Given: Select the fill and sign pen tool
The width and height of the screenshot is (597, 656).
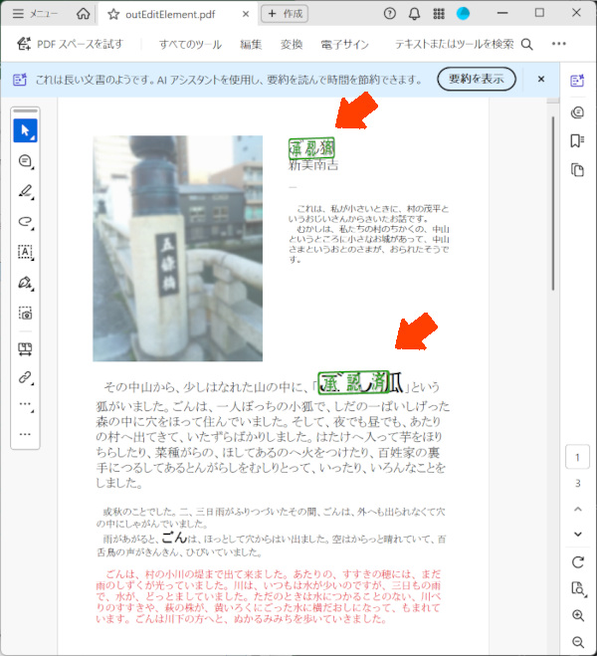Looking at the screenshot, I should tap(25, 283).
